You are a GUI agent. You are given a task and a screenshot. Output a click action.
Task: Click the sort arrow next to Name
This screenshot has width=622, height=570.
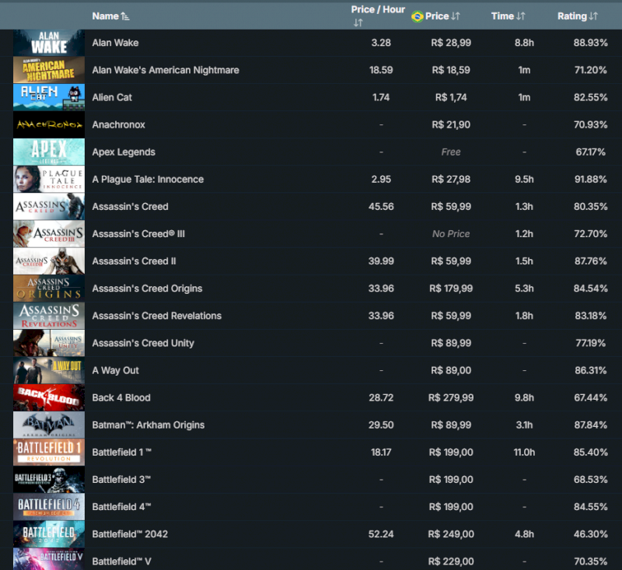pyautogui.click(x=126, y=16)
